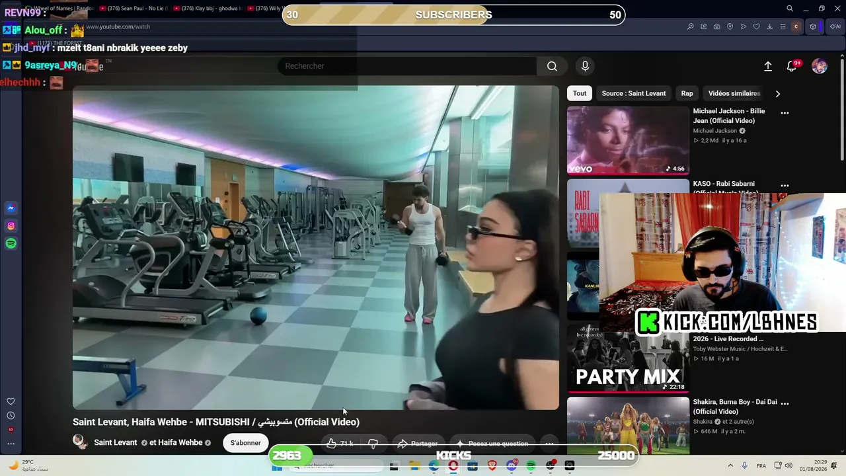This screenshot has width=846, height=476.
Task: Click the Partager share button
Action: [418, 443]
